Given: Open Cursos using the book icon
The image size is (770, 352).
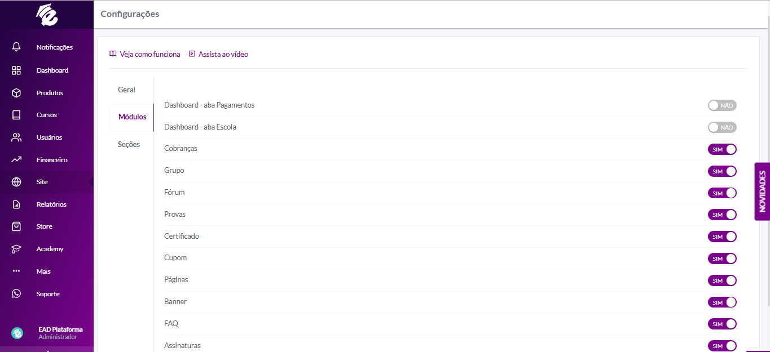Looking at the screenshot, I should [16, 115].
